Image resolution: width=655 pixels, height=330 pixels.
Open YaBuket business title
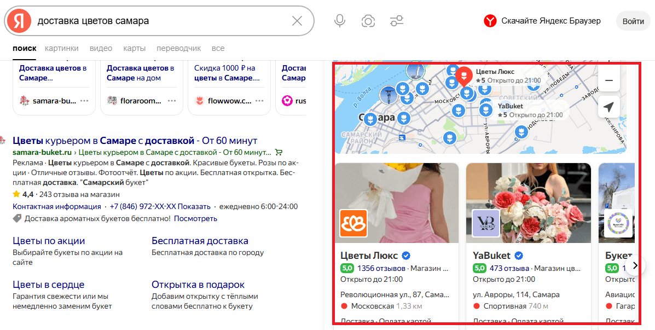coord(492,255)
